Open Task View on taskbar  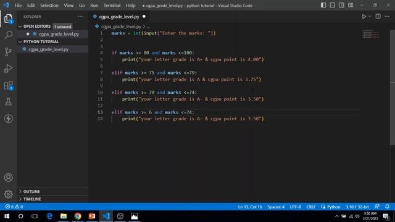click(35, 216)
